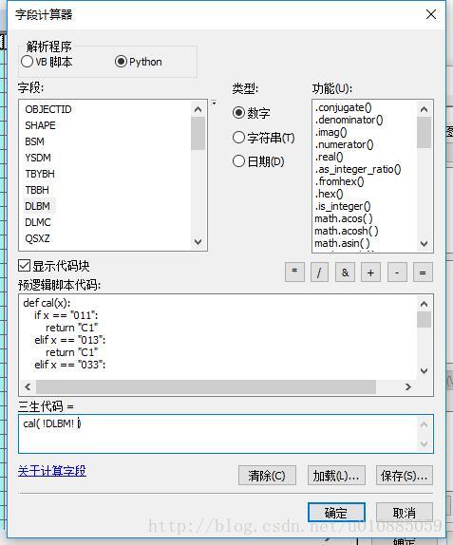The height and width of the screenshot is (545, 453).
Task: Select DLMC in the field list
Action: coord(38,222)
